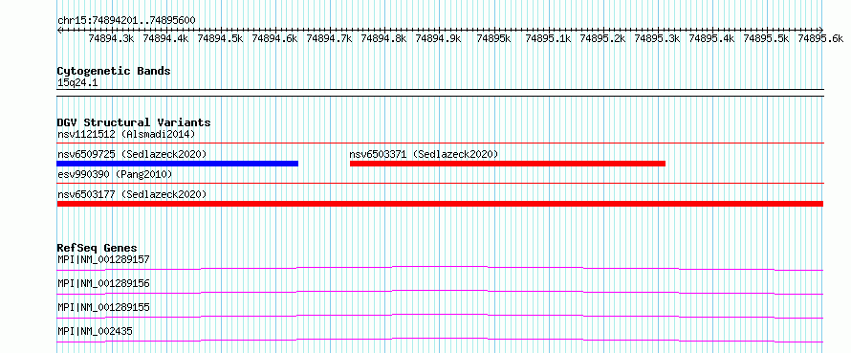
Task: Open transcript MPI|NM_001289157
Action: point(103,259)
